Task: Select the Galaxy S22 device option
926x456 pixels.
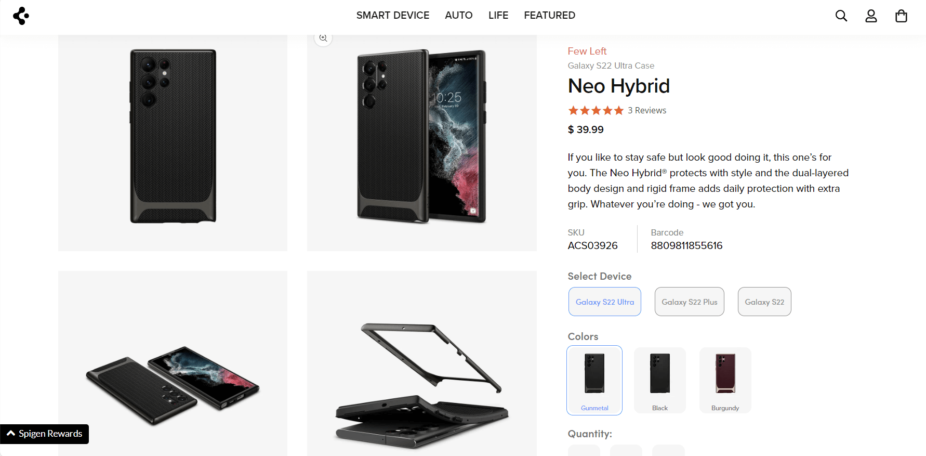Action: pyautogui.click(x=764, y=302)
